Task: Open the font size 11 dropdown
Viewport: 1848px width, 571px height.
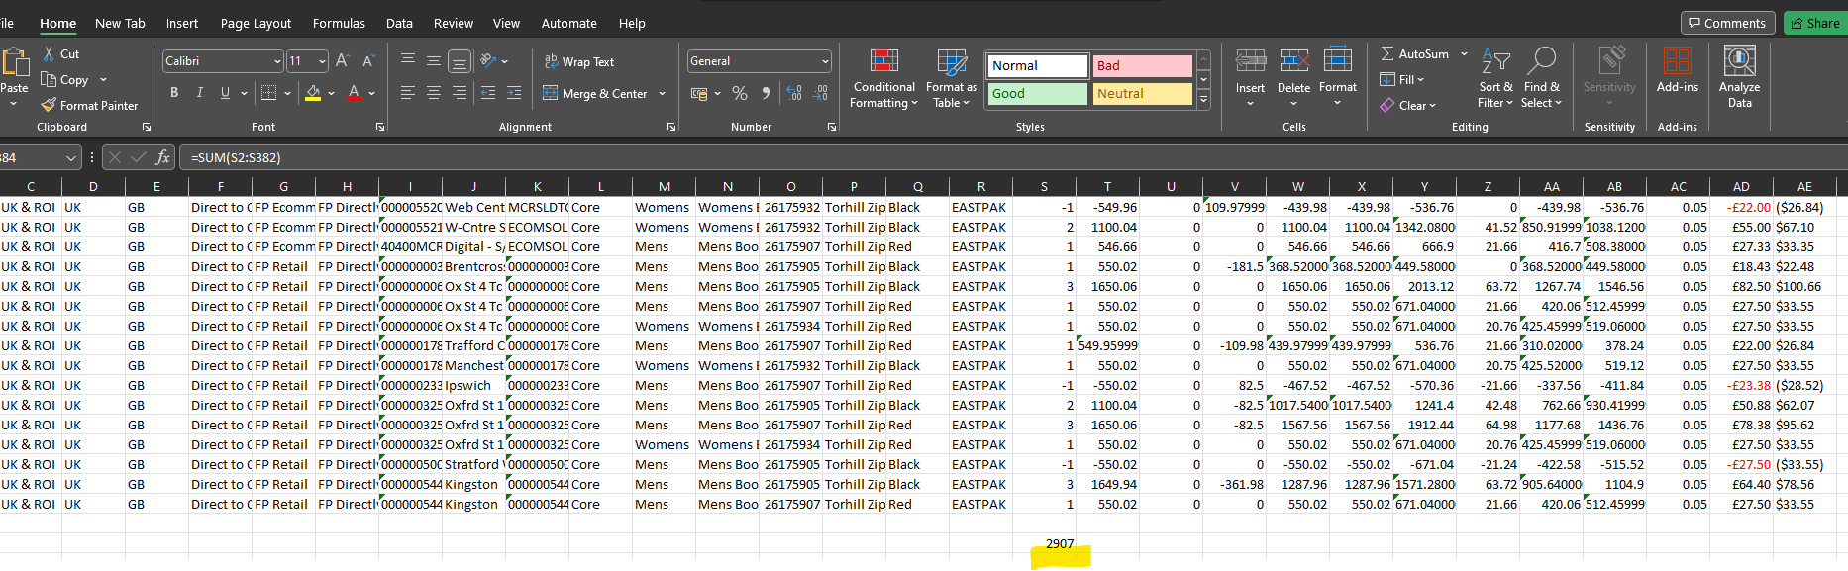Action: tap(323, 61)
